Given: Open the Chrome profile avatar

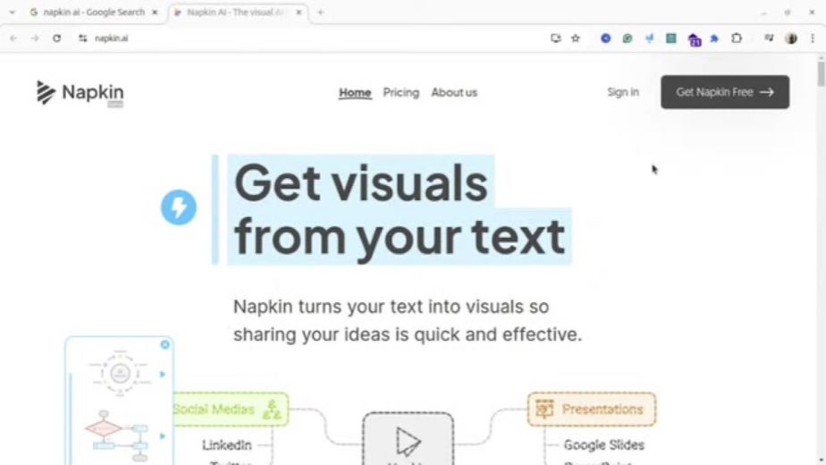Looking at the screenshot, I should 791,38.
